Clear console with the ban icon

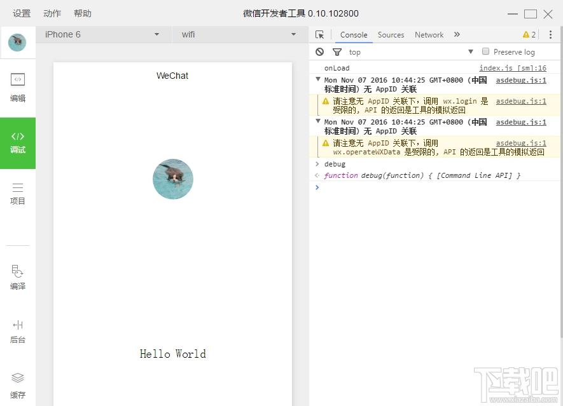319,52
